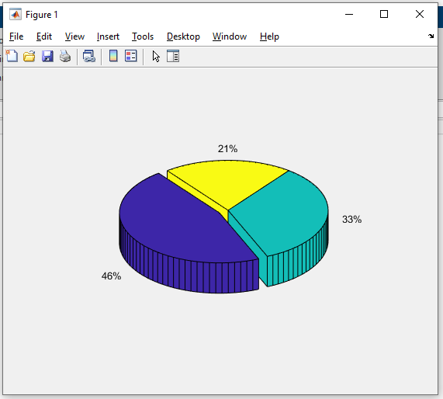Open the View menu
The width and height of the screenshot is (443, 399).
click(74, 36)
